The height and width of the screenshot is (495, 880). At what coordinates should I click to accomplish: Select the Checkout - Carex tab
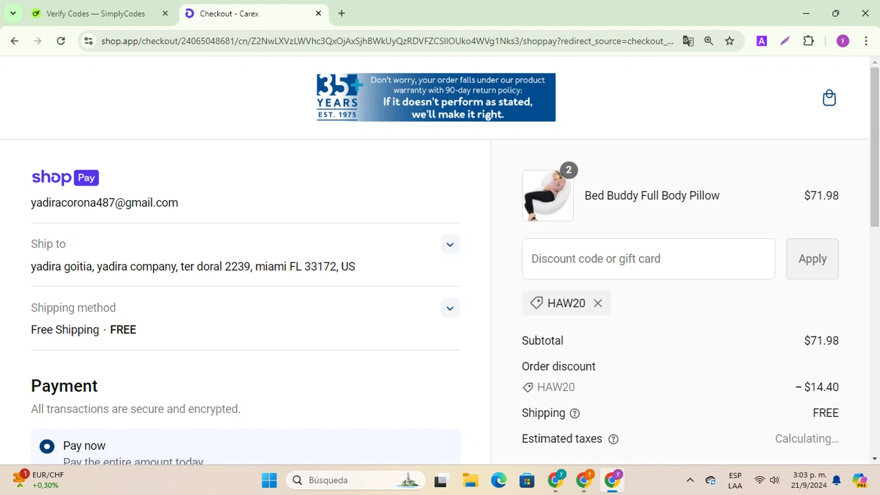[x=252, y=14]
